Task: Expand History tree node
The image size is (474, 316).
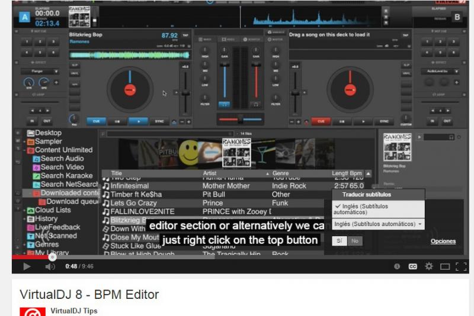Action: tap(24, 219)
